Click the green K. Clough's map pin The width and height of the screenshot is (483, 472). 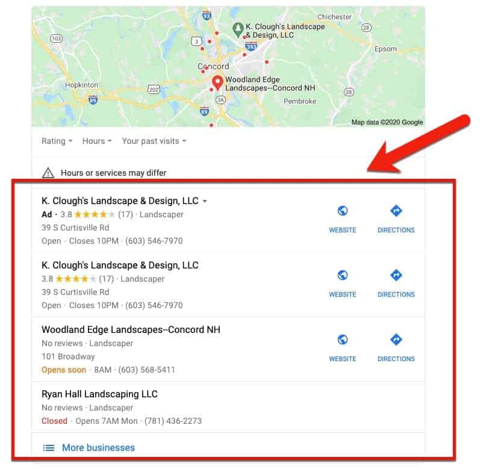tap(238, 29)
